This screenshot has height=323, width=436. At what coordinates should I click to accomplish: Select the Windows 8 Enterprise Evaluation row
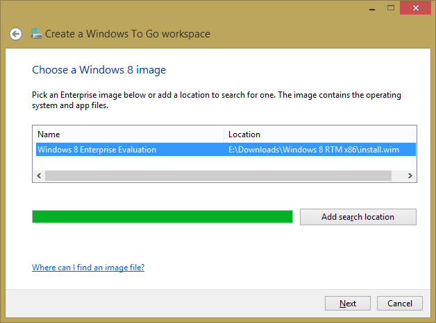[x=226, y=150]
